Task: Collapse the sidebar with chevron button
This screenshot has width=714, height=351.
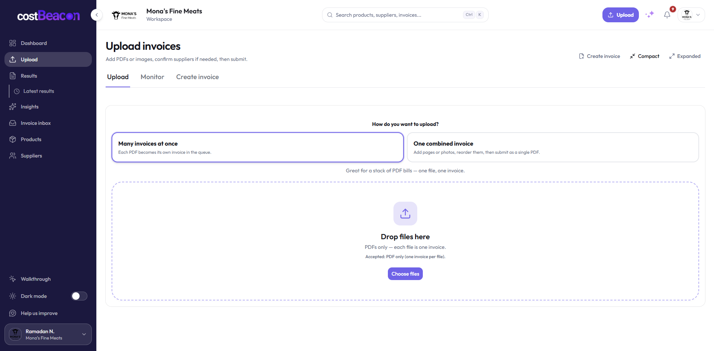Action: coord(97,15)
